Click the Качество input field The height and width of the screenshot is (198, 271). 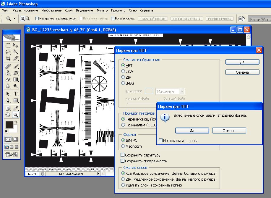click(149, 91)
